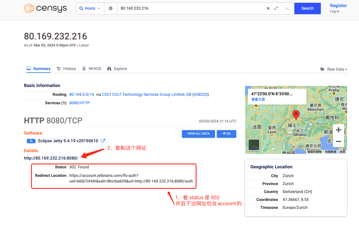Click the search input with IP address
Viewport: 359px width, 229px height.
(190, 9)
